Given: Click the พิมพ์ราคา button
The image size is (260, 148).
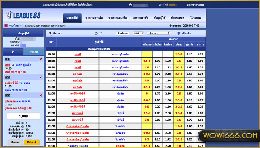Looking at the screenshot, I should pyautogui.click(x=123, y=33).
